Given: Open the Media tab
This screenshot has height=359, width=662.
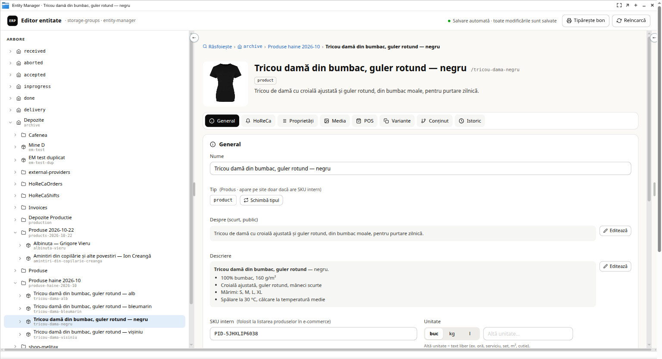Looking at the screenshot, I should 335,121.
